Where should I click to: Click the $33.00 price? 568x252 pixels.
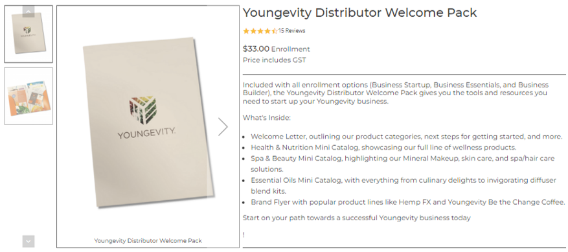click(x=256, y=49)
